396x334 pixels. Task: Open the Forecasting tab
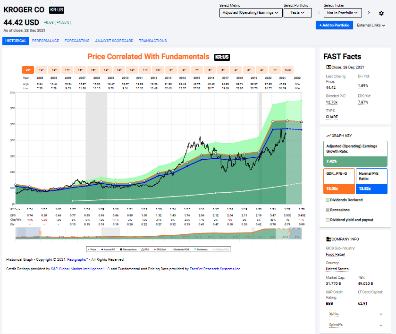[77, 41]
